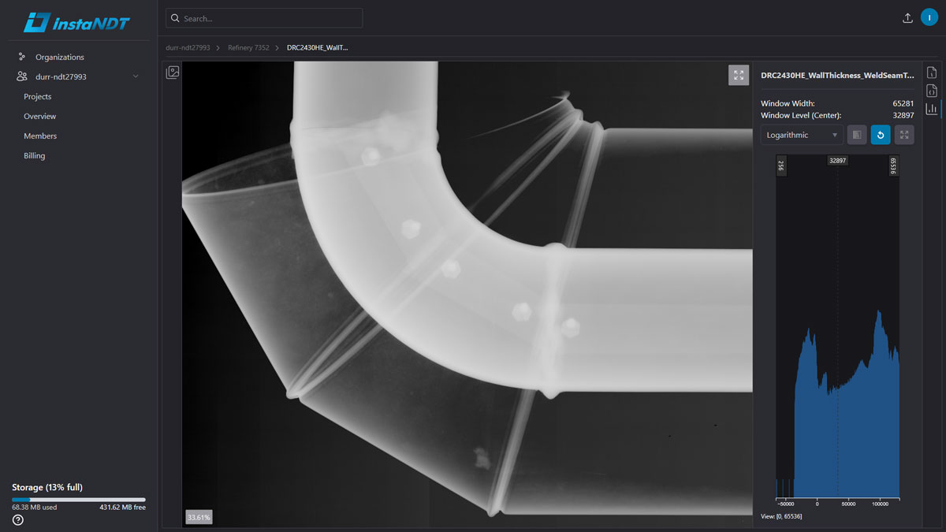The width and height of the screenshot is (946, 532).
Task: Collapse the durr-ndt27993 organization chevron
Action: 136,77
